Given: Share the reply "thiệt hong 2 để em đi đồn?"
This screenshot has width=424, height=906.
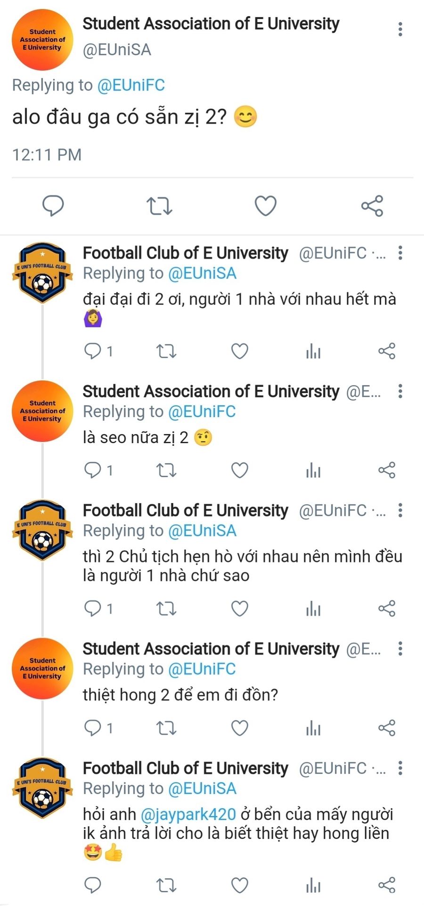Looking at the screenshot, I should point(387,728).
